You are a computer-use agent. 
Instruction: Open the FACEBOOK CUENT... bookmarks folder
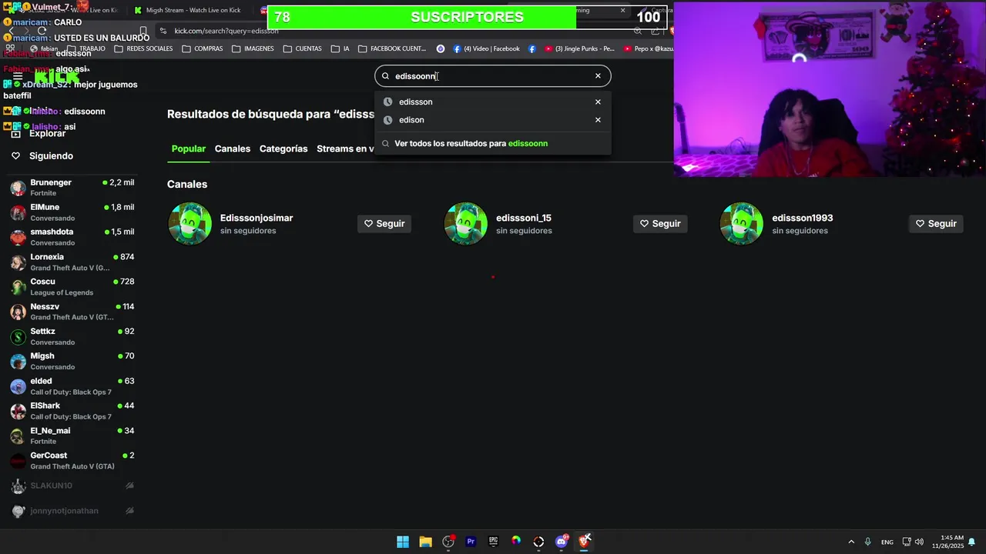[x=392, y=48]
